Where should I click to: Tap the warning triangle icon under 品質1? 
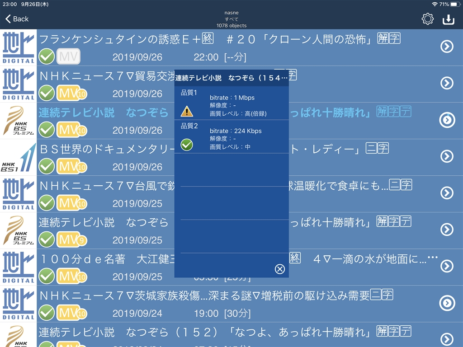[x=187, y=112]
